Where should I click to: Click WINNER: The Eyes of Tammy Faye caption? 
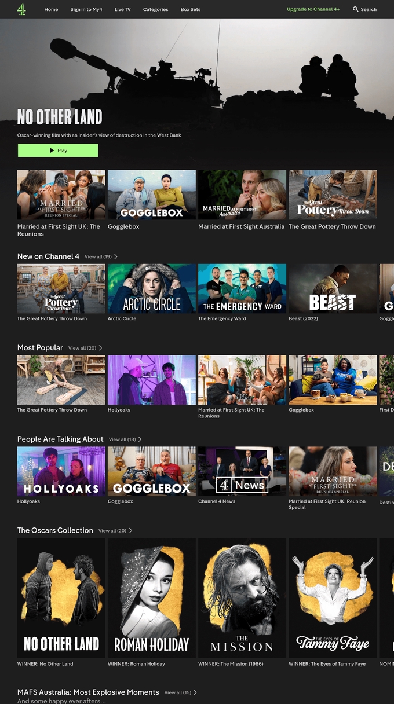pos(327,664)
